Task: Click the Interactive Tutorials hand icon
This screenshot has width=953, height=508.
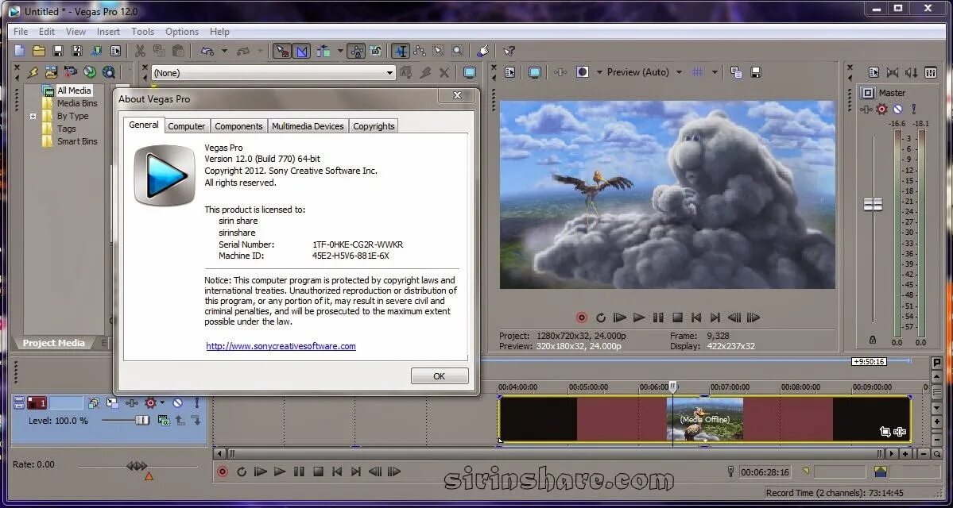Action: [483, 51]
